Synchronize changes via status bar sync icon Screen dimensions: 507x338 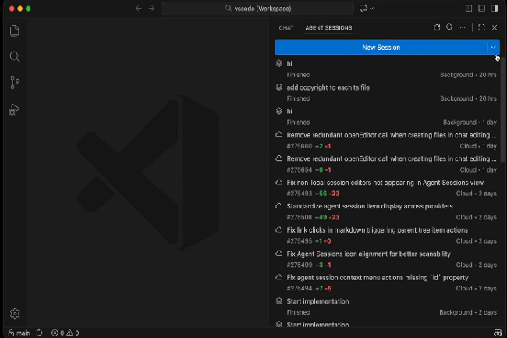pos(40,333)
